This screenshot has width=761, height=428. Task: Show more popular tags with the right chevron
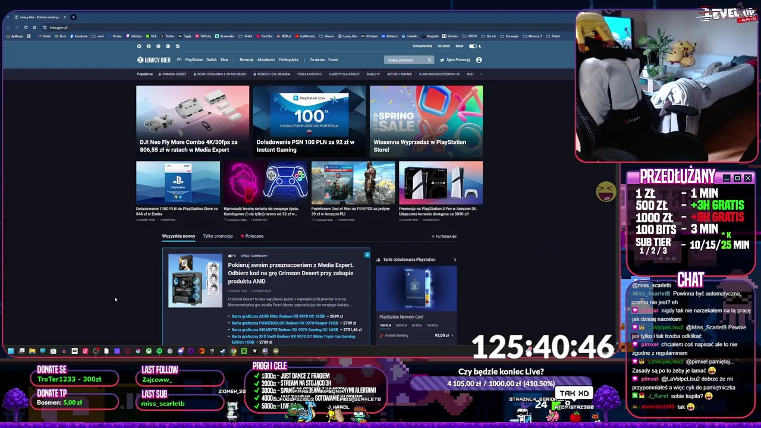(480, 74)
